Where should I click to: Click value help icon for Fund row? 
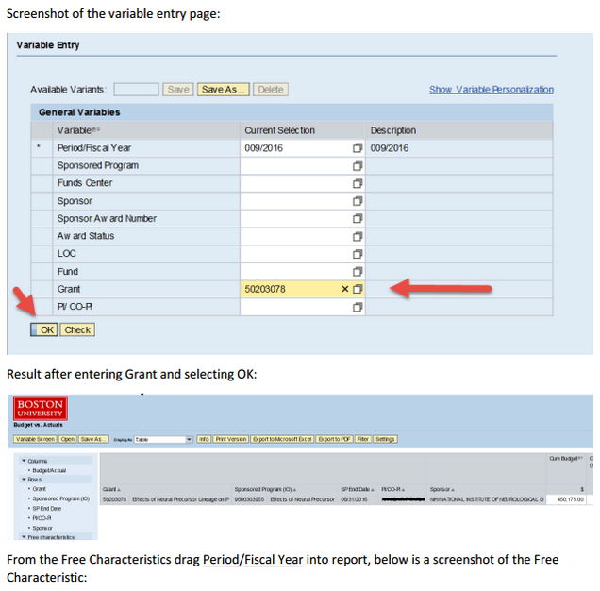coord(358,272)
